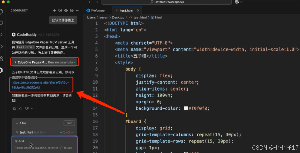This screenshot has height=153, width=300.
Task: Start a new CodeBuddy chat with plus icon
Action: 54,10
